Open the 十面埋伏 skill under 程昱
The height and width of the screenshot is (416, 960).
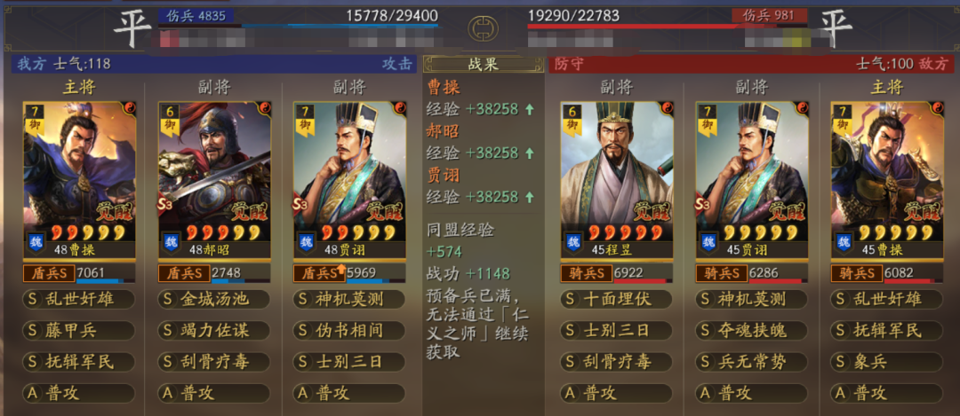click(x=617, y=299)
